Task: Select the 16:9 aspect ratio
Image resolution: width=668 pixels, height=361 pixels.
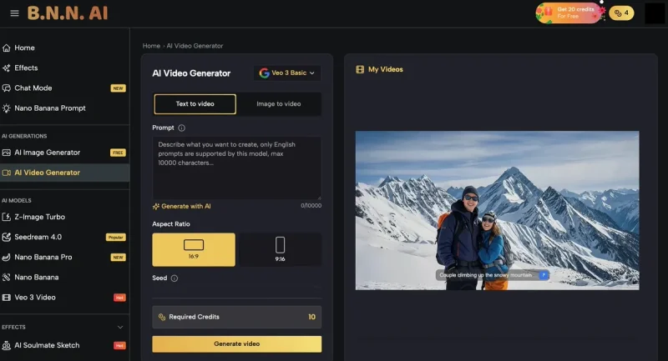Action: click(x=194, y=249)
